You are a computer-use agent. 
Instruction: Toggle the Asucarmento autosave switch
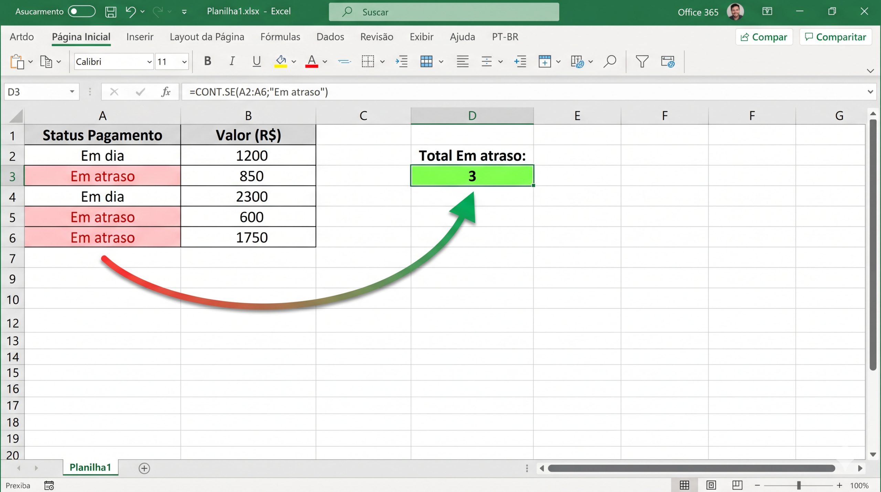(x=82, y=11)
